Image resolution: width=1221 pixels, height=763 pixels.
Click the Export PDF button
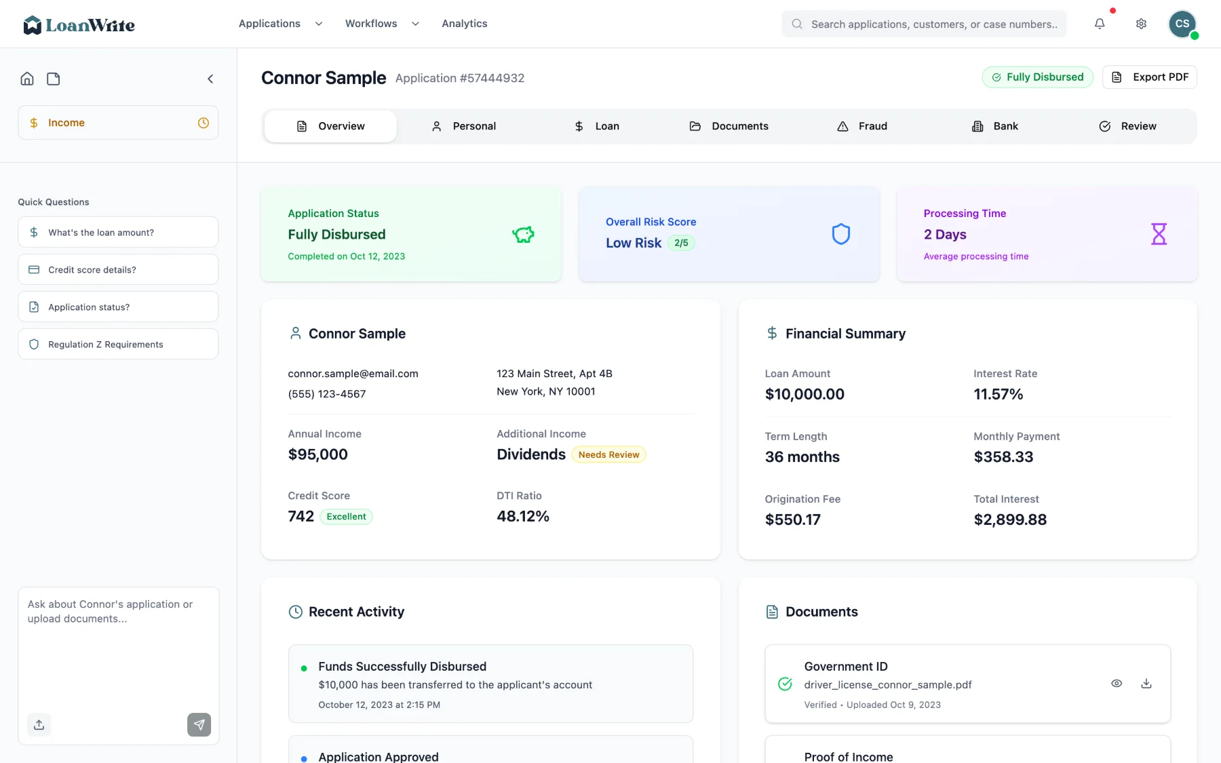click(1150, 77)
